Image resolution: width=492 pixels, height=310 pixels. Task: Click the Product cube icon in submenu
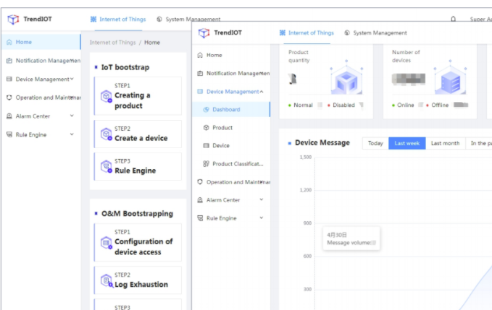pos(207,128)
